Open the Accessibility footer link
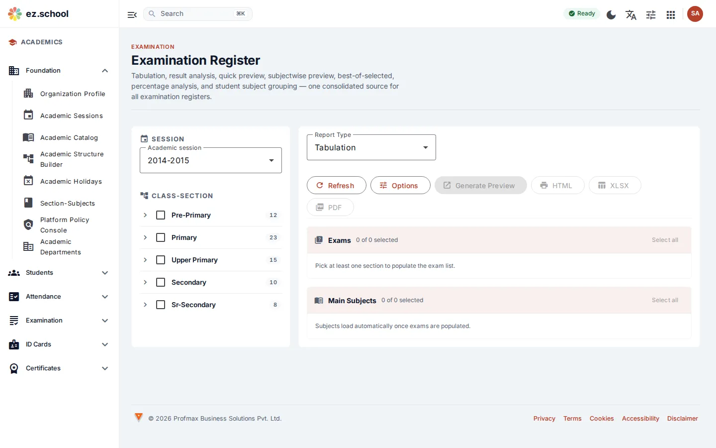 [x=640, y=419]
